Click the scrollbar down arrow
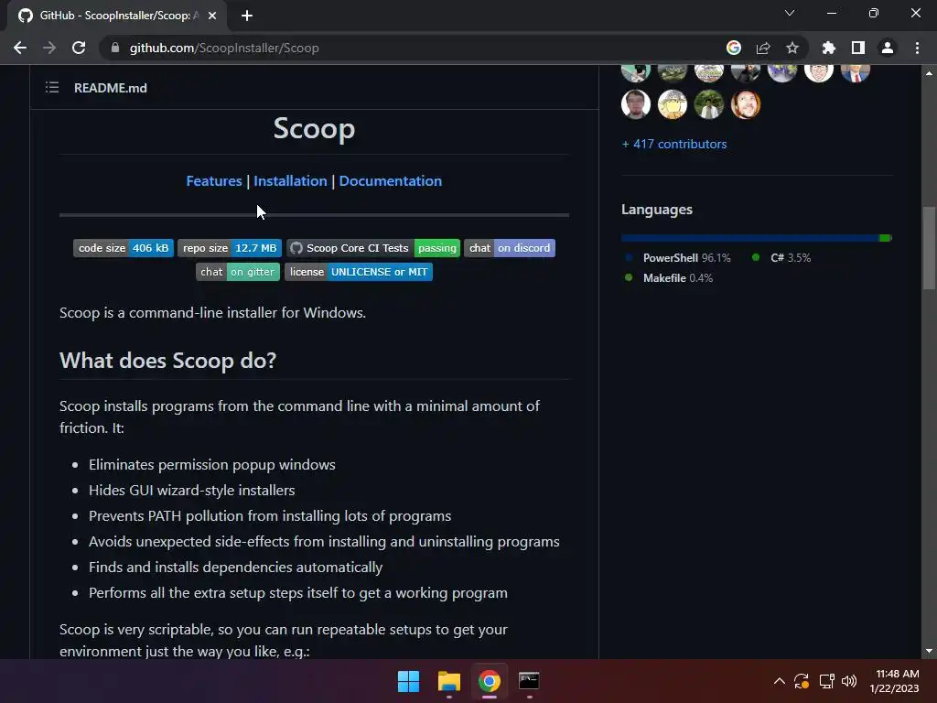 tap(929, 651)
